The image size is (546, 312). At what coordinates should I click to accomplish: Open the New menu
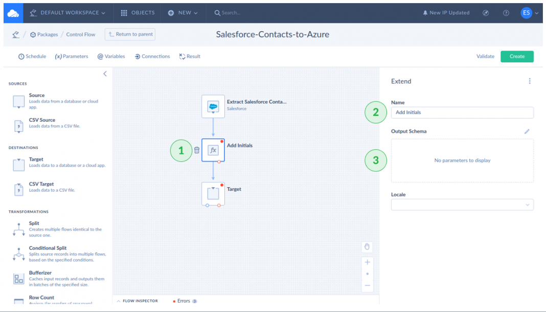[183, 13]
